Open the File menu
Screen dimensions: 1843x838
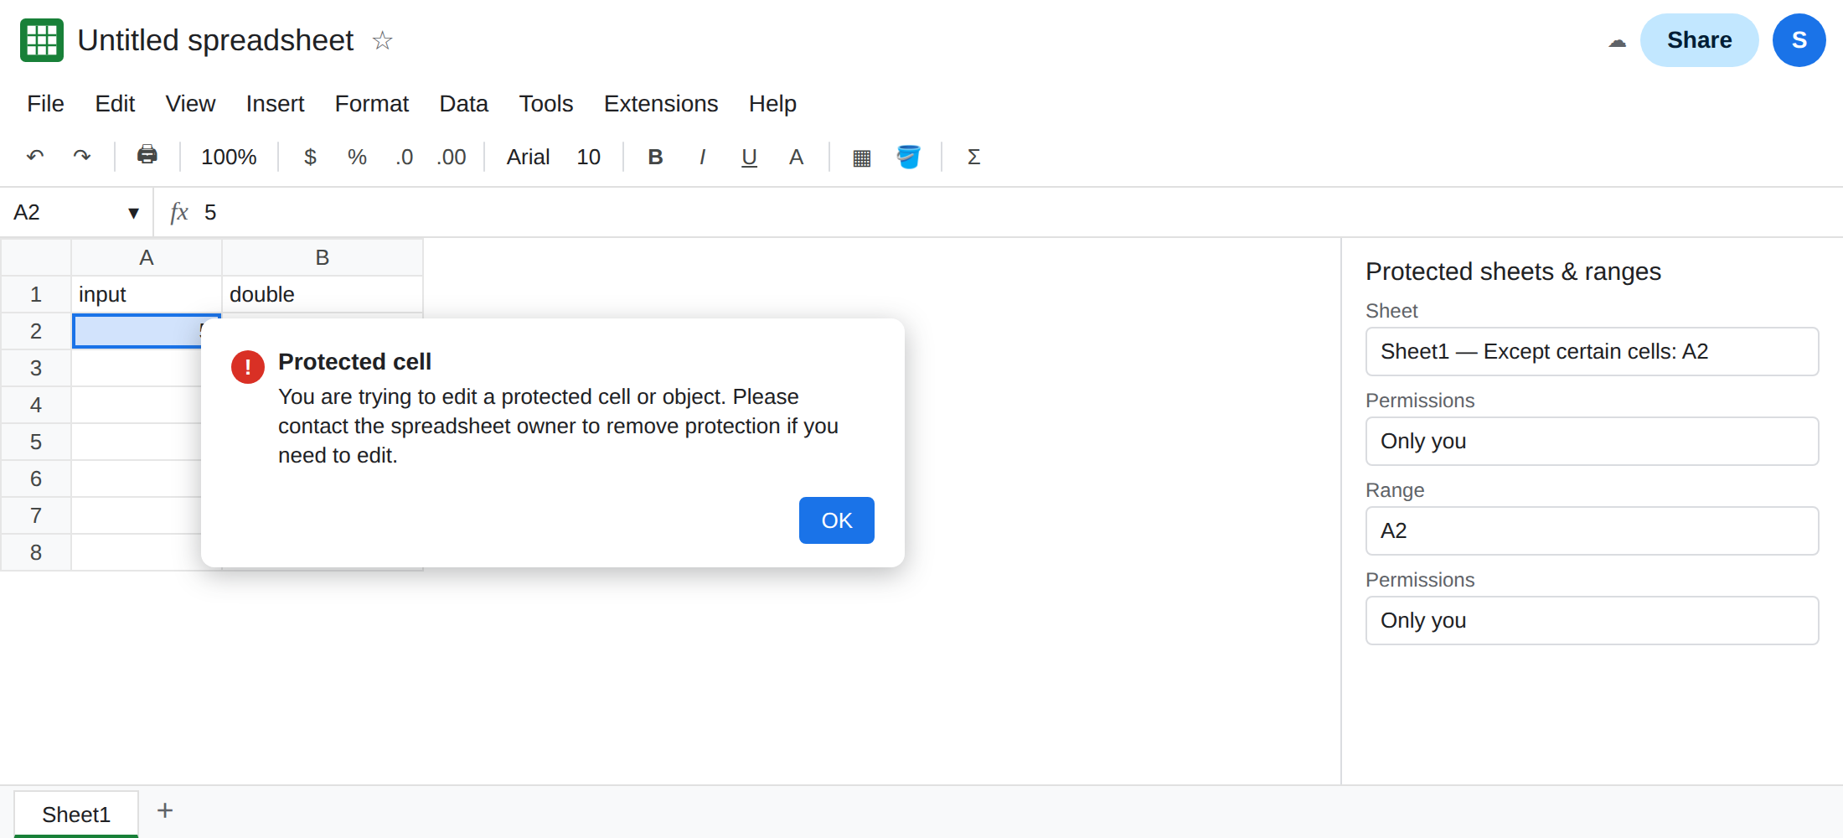(45, 103)
